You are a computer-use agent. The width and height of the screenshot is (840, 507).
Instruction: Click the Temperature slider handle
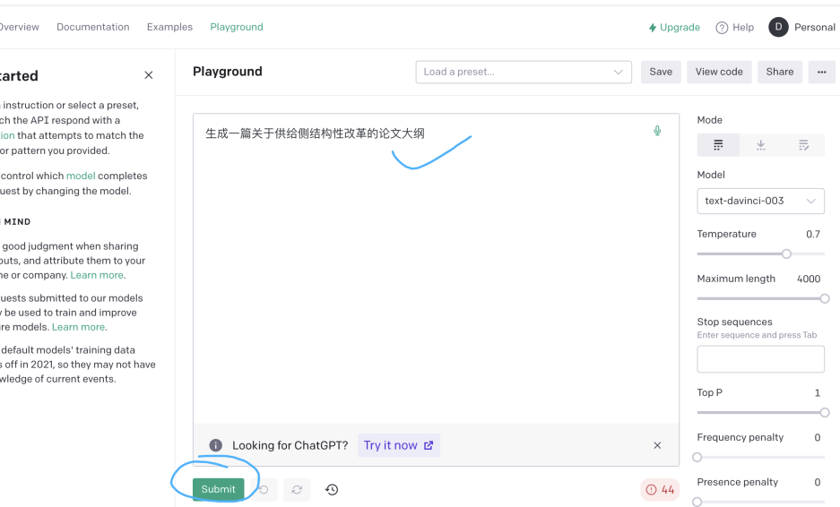click(786, 254)
